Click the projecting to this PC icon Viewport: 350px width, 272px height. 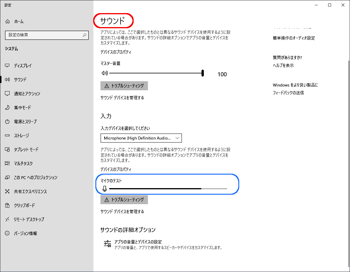(8, 177)
